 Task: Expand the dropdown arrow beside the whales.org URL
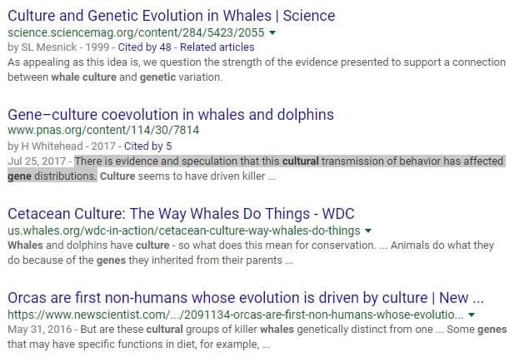368,230
